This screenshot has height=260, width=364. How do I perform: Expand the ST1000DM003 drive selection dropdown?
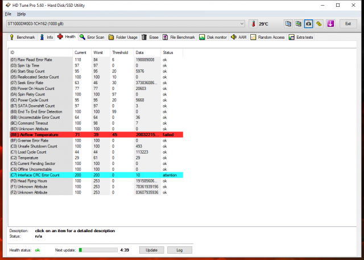pyautogui.click(x=241, y=24)
